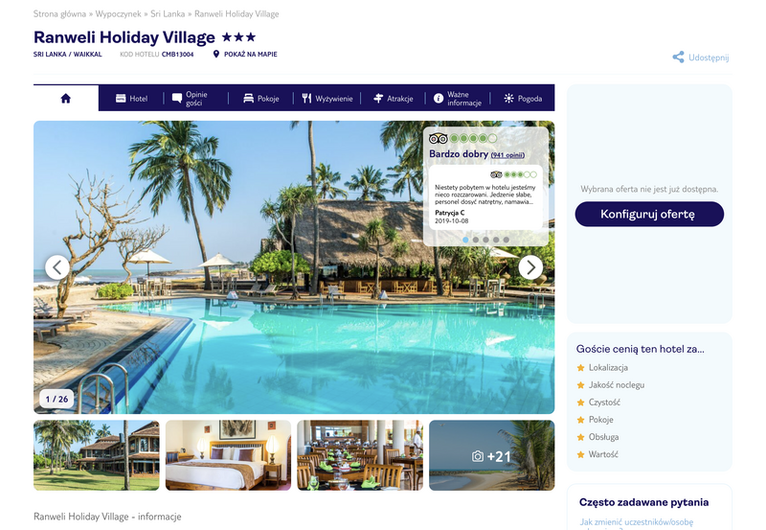Select the Atrakcje tab
Screen dimensions: 766x530
coord(393,99)
